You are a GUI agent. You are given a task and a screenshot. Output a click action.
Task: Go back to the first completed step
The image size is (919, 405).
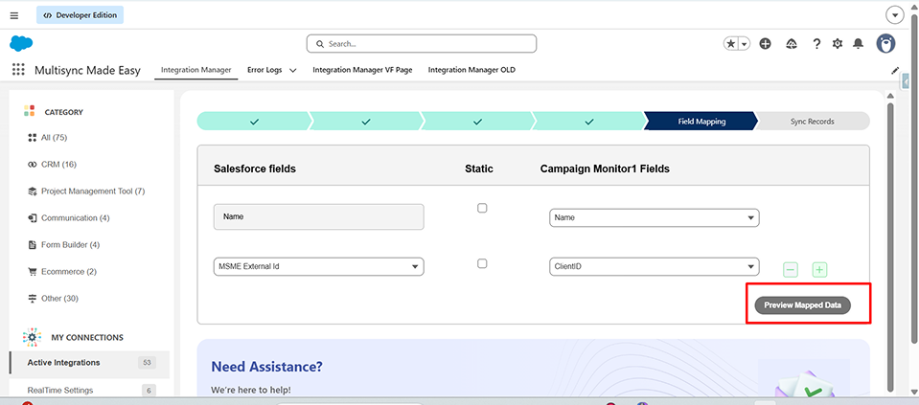coord(253,122)
